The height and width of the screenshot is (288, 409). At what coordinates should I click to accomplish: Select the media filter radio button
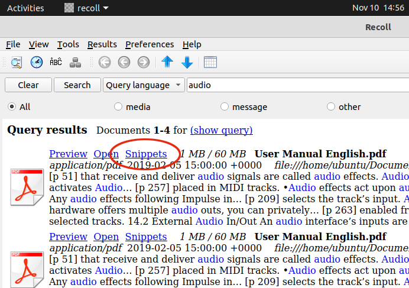[118, 106]
